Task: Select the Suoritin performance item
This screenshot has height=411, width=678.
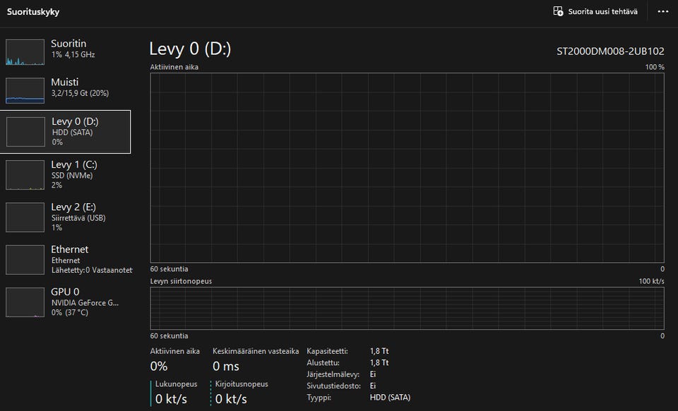Action: pyautogui.click(x=65, y=51)
